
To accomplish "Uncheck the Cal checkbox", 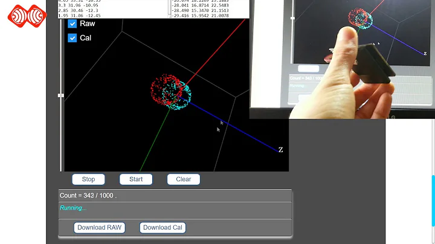I will [72, 38].
